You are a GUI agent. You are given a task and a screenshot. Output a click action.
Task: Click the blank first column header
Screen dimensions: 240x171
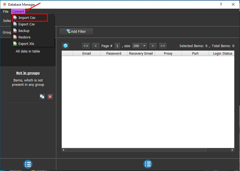(x=67, y=54)
